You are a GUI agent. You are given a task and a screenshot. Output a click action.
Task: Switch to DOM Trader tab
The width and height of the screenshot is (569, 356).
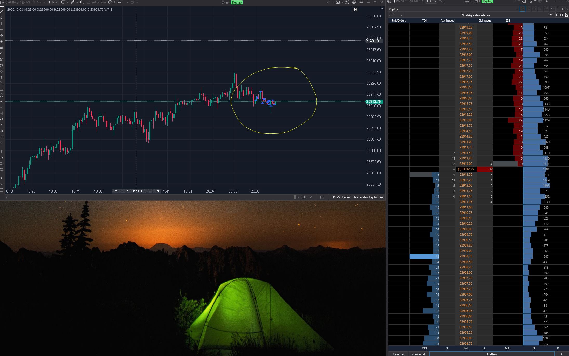[x=342, y=197]
